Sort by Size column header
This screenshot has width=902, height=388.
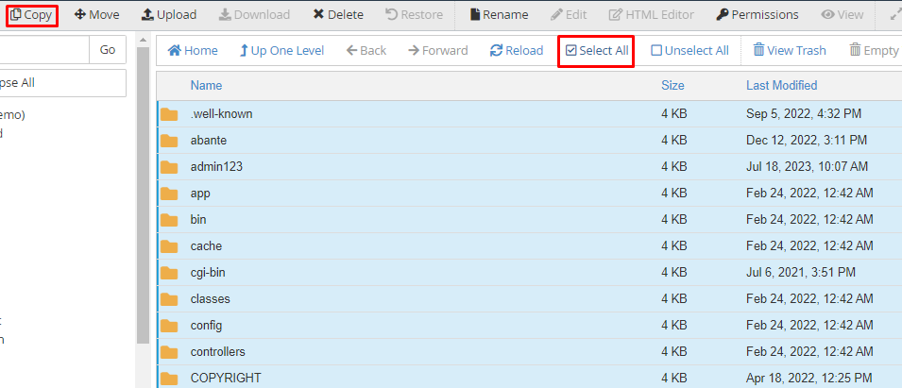tap(672, 85)
